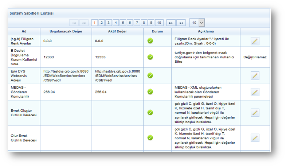Go to the next page of results
Image resolution: width=286 pixels, height=167 pixels.
(x=171, y=23)
